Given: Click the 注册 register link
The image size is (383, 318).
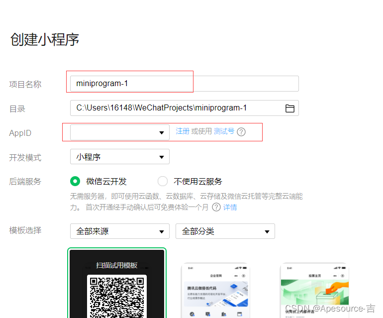Looking at the screenshot, I should 183,131.
